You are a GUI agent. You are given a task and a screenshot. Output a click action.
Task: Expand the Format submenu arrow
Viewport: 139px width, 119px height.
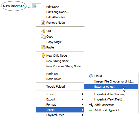click(82, 105)
